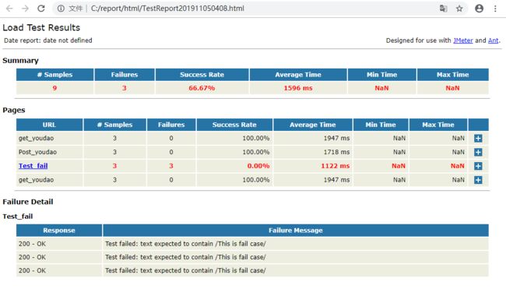This screenshot has height=296, width=506.
Task: Expand details for Test_fail row
Action: (x=478, y=166)
